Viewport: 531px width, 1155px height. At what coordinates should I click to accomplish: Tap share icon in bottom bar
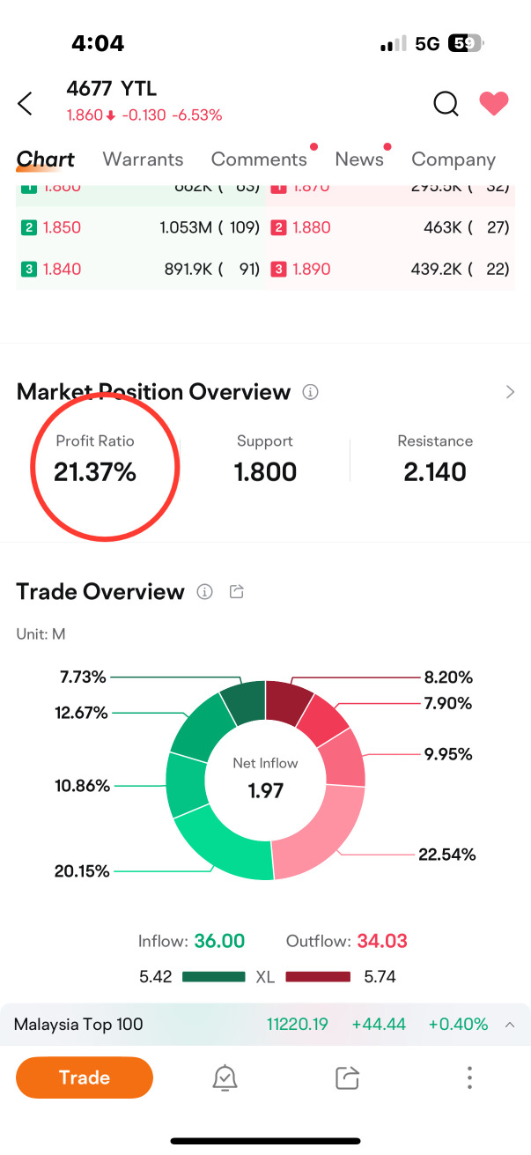point(348,1077)
